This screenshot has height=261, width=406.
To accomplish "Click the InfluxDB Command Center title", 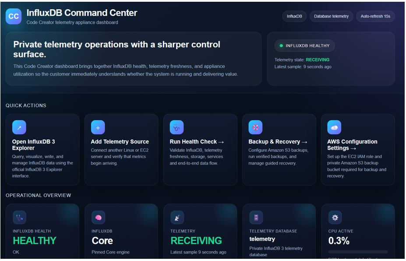I will pyautogui.click(x=82, y=13).
